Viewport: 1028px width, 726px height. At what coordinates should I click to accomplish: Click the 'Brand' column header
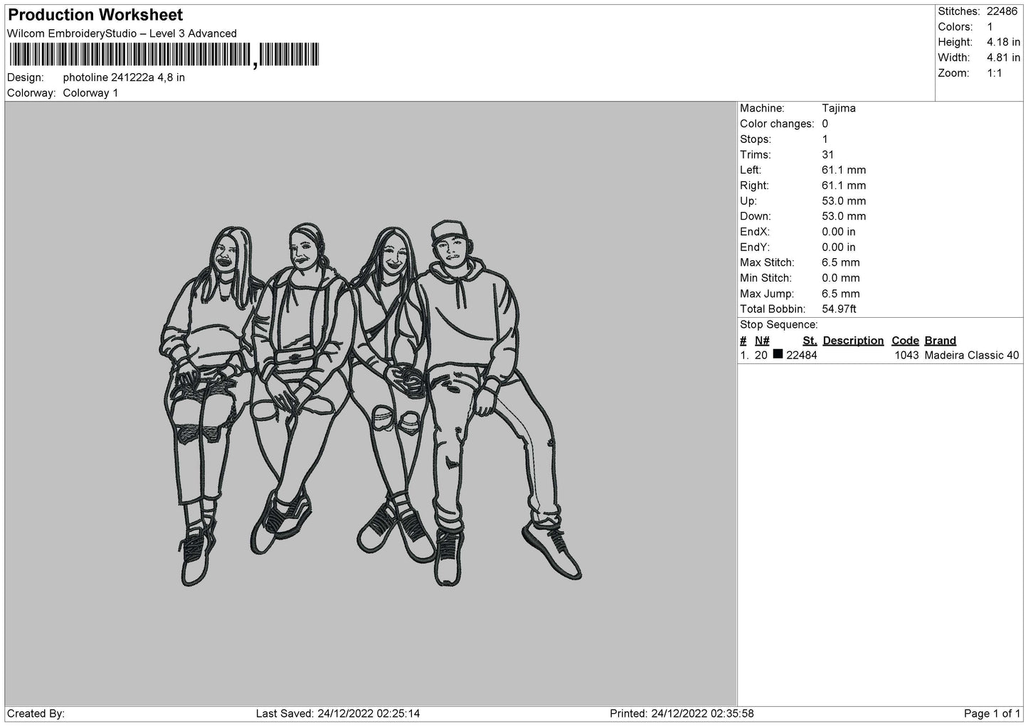940,341
